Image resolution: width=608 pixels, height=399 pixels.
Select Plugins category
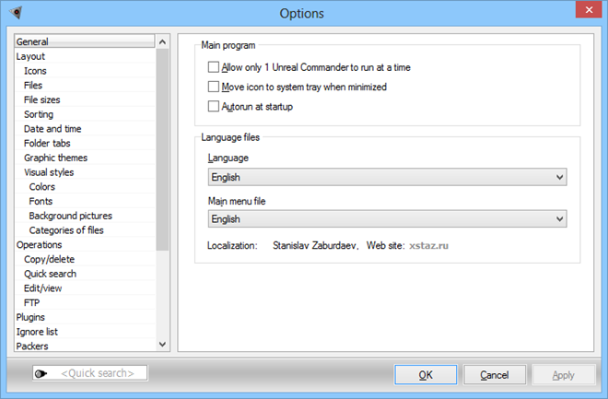[x=85, y=317]
